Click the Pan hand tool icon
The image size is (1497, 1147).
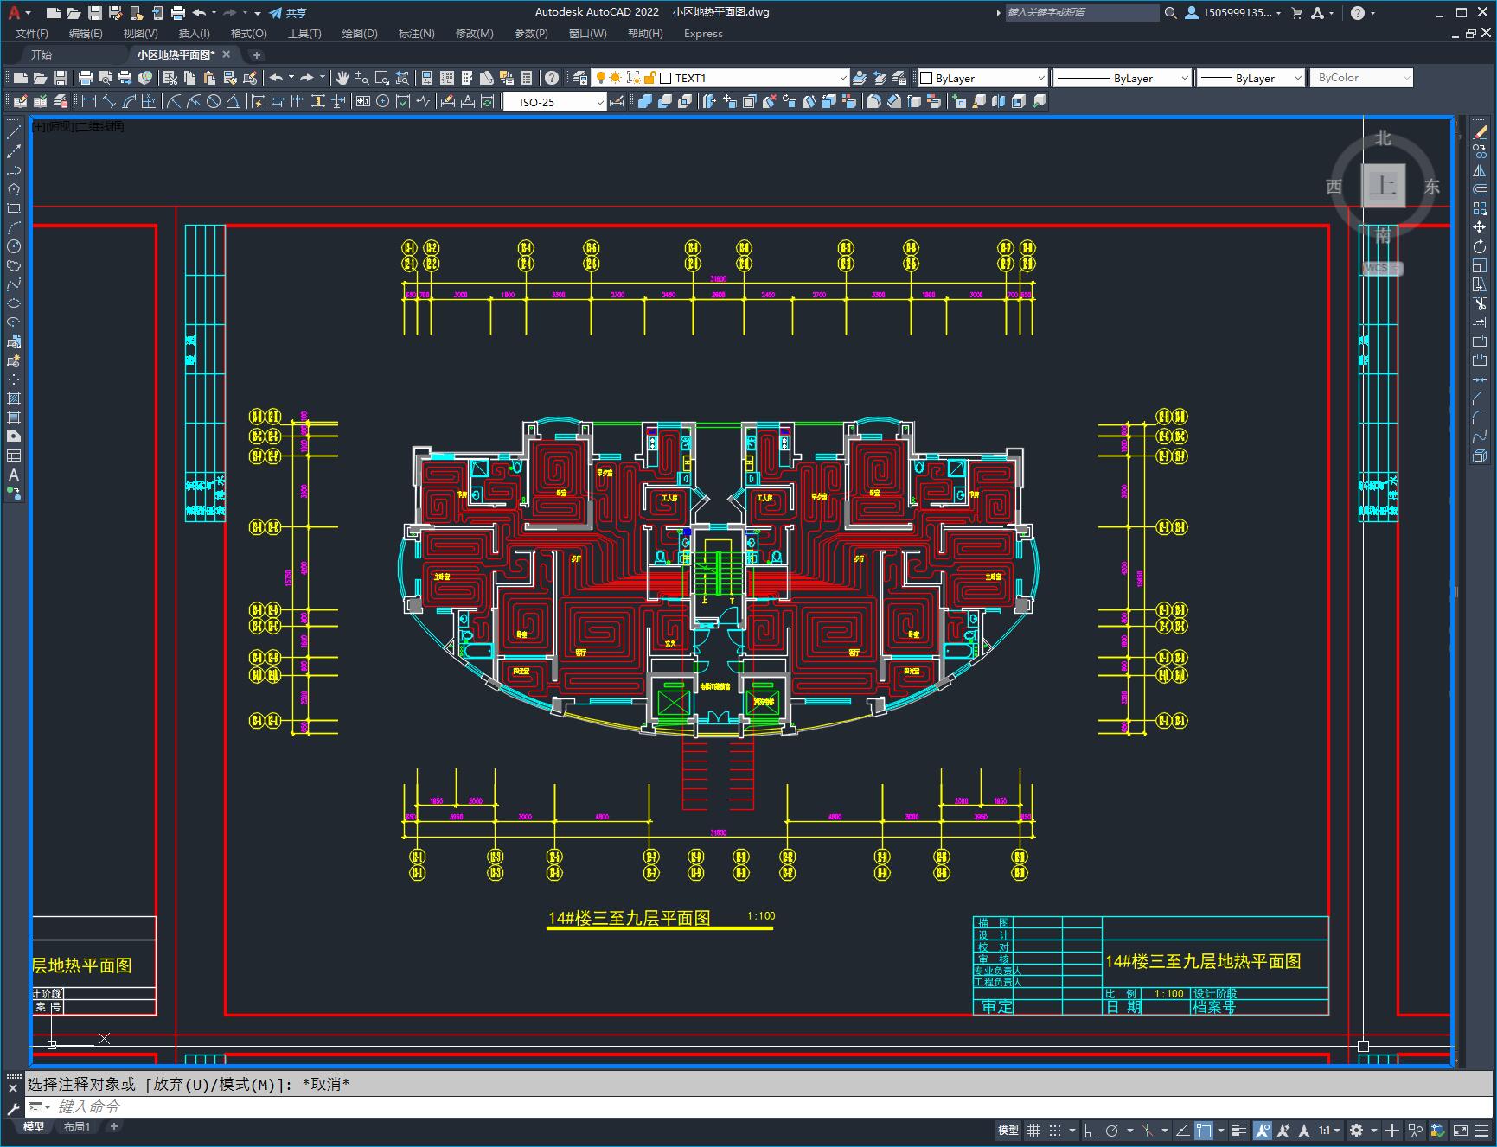coord(342,78)
